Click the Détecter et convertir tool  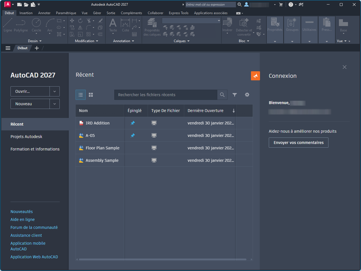244,27
